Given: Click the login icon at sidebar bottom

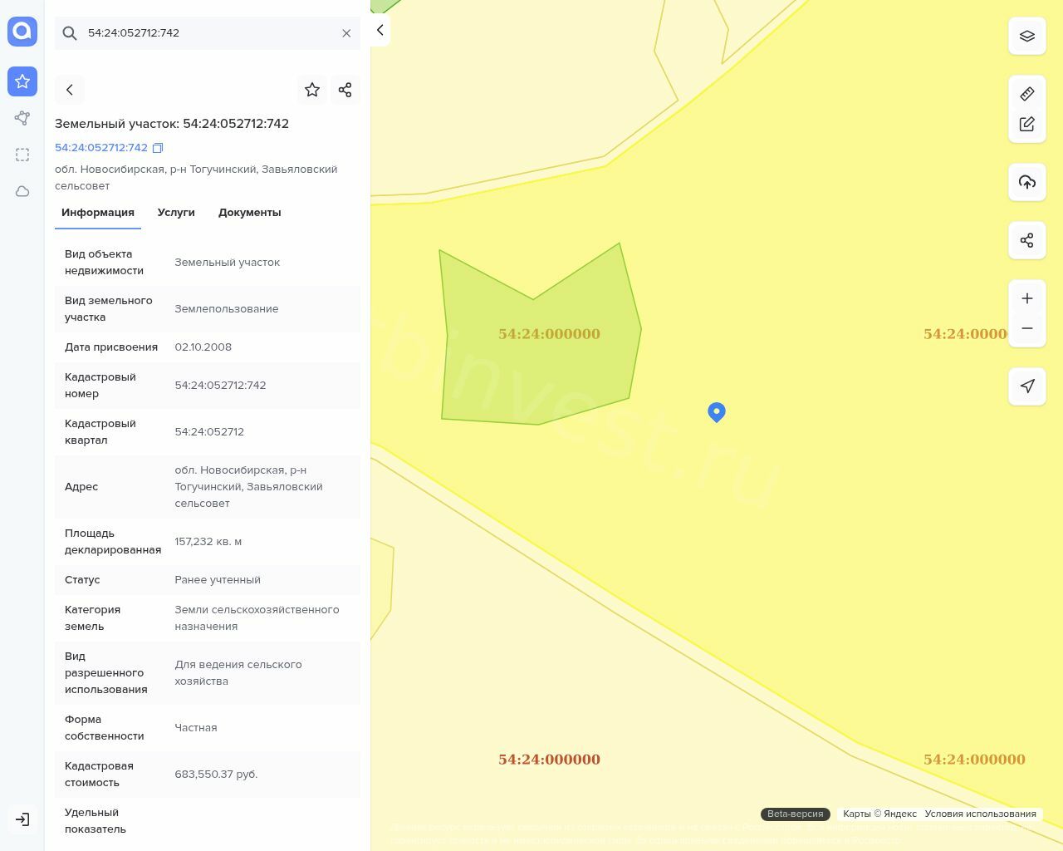Looking at the screenshot, I should [22, 819].
